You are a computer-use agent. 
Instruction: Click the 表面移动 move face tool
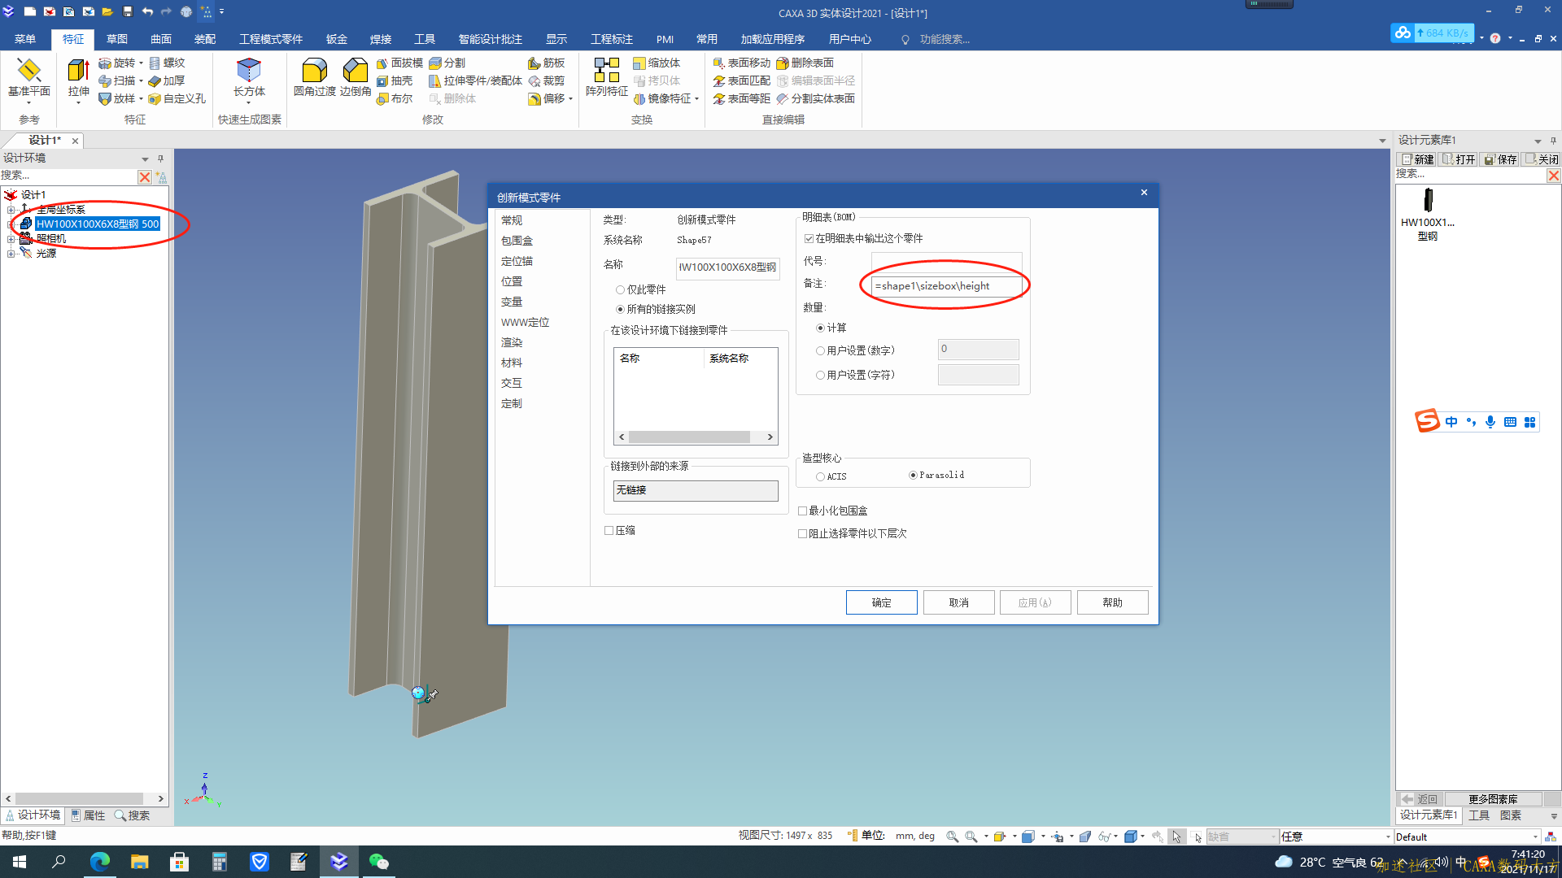point(741,63)
